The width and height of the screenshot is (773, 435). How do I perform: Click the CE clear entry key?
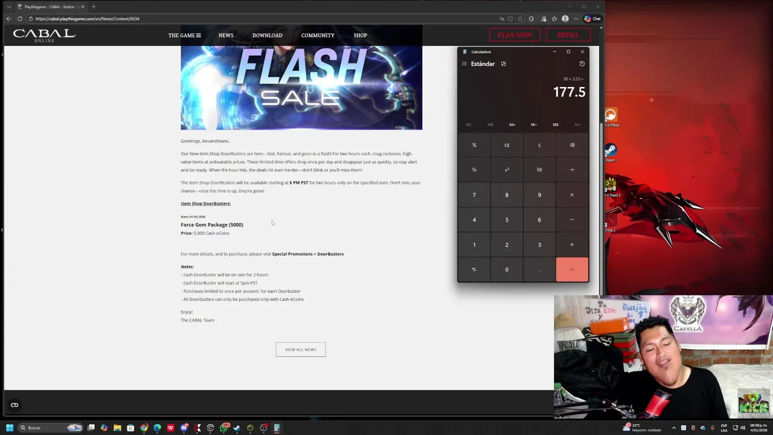[x=507, y=145]
